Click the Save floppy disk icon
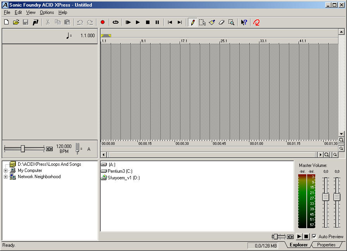This screenshot has height=251, width=347. (x=26, y=22)
